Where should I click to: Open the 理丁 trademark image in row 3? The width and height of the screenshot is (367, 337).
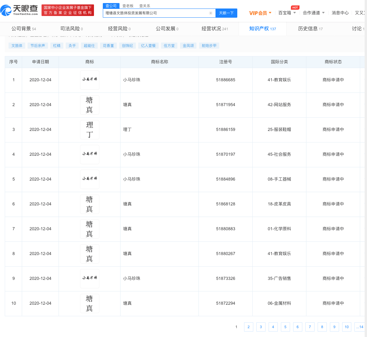[90, 130]
